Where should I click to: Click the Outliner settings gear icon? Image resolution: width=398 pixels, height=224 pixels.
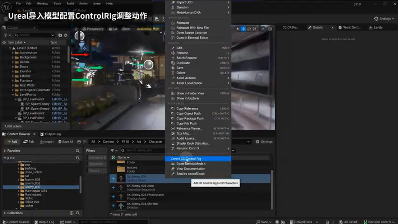pyautogui.click(x=66, y=35)
